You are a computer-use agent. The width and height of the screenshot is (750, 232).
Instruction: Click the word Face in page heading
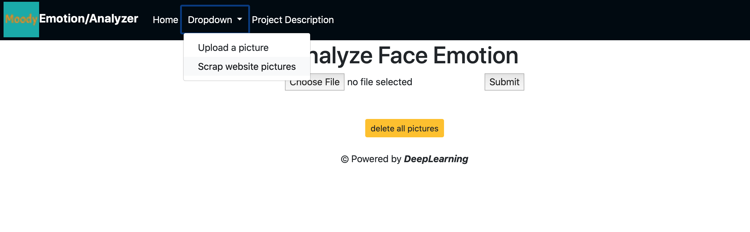(403, 56)
